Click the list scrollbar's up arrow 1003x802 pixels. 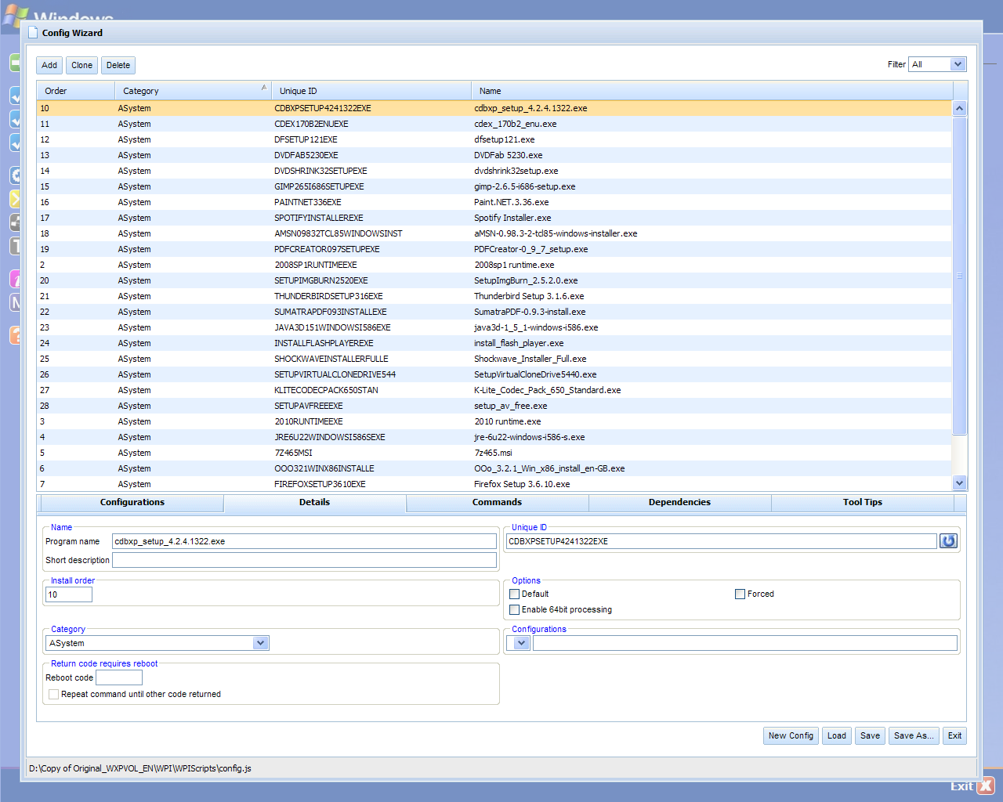pos(960,109)
